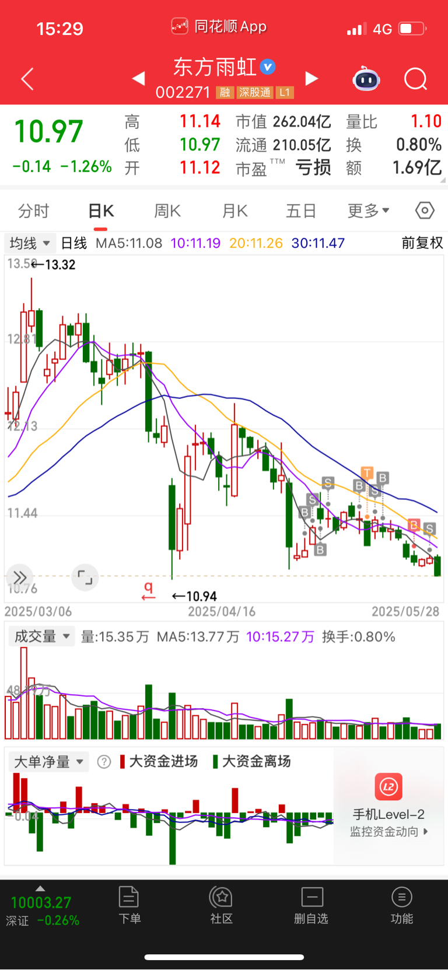Tap the 4G network indicator

[x=382, y=29]
